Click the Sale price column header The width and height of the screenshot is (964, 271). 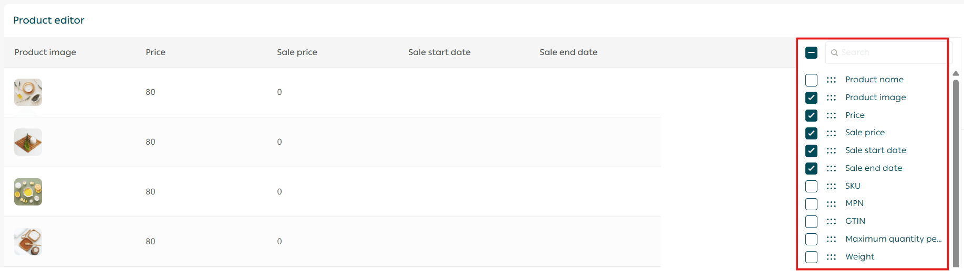tap(297, 52)
